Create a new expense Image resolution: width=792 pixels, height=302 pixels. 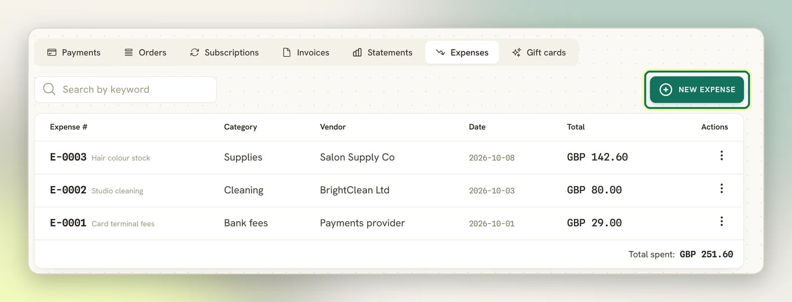point(697,89)
